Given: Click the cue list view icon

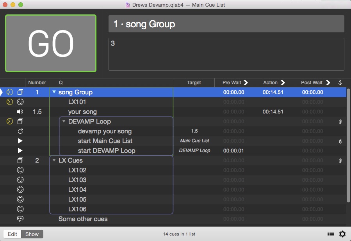Looking at the screenshot, I should click(x=331, y=234).
